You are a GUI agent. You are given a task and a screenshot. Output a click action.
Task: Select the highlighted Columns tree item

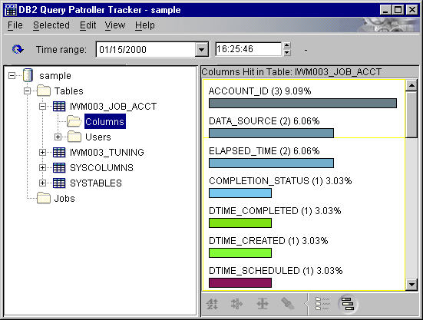pos(105,121)
